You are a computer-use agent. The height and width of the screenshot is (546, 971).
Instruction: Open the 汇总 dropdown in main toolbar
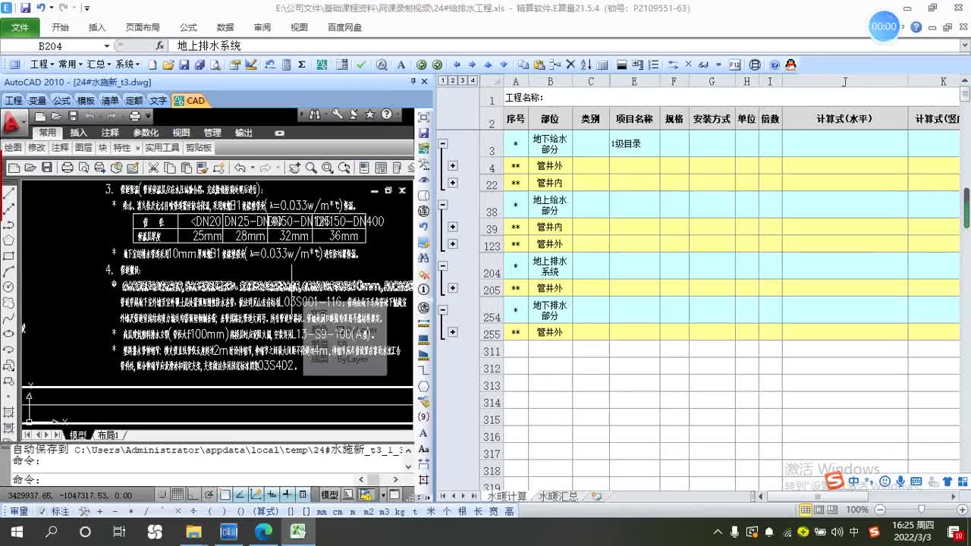coord(99,65)
